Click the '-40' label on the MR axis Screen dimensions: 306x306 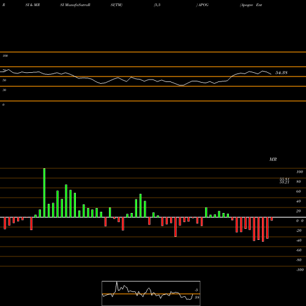pos(299,241)
